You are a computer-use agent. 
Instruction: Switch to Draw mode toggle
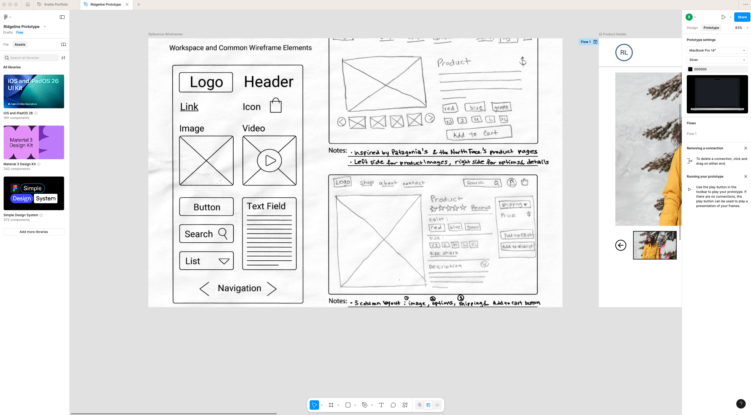tap(419, 405)
